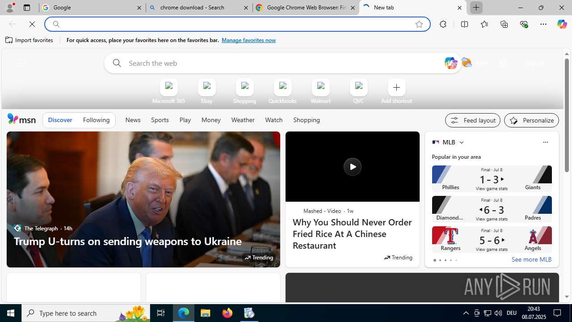The height and width of the screenshot is (322, 572).
Task: Click the Personalize button
Action: [x=531, y=120]
